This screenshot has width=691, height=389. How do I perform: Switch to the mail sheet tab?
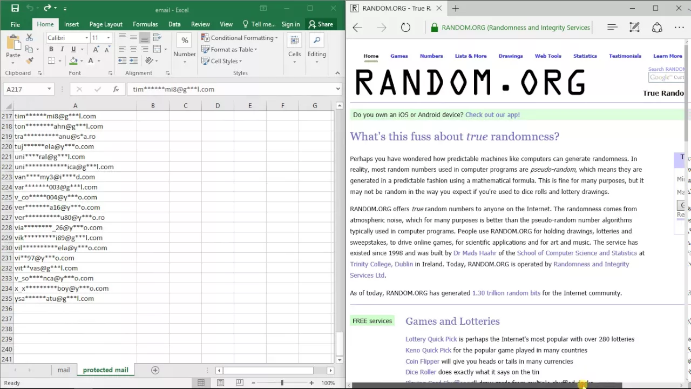[64, 370]
